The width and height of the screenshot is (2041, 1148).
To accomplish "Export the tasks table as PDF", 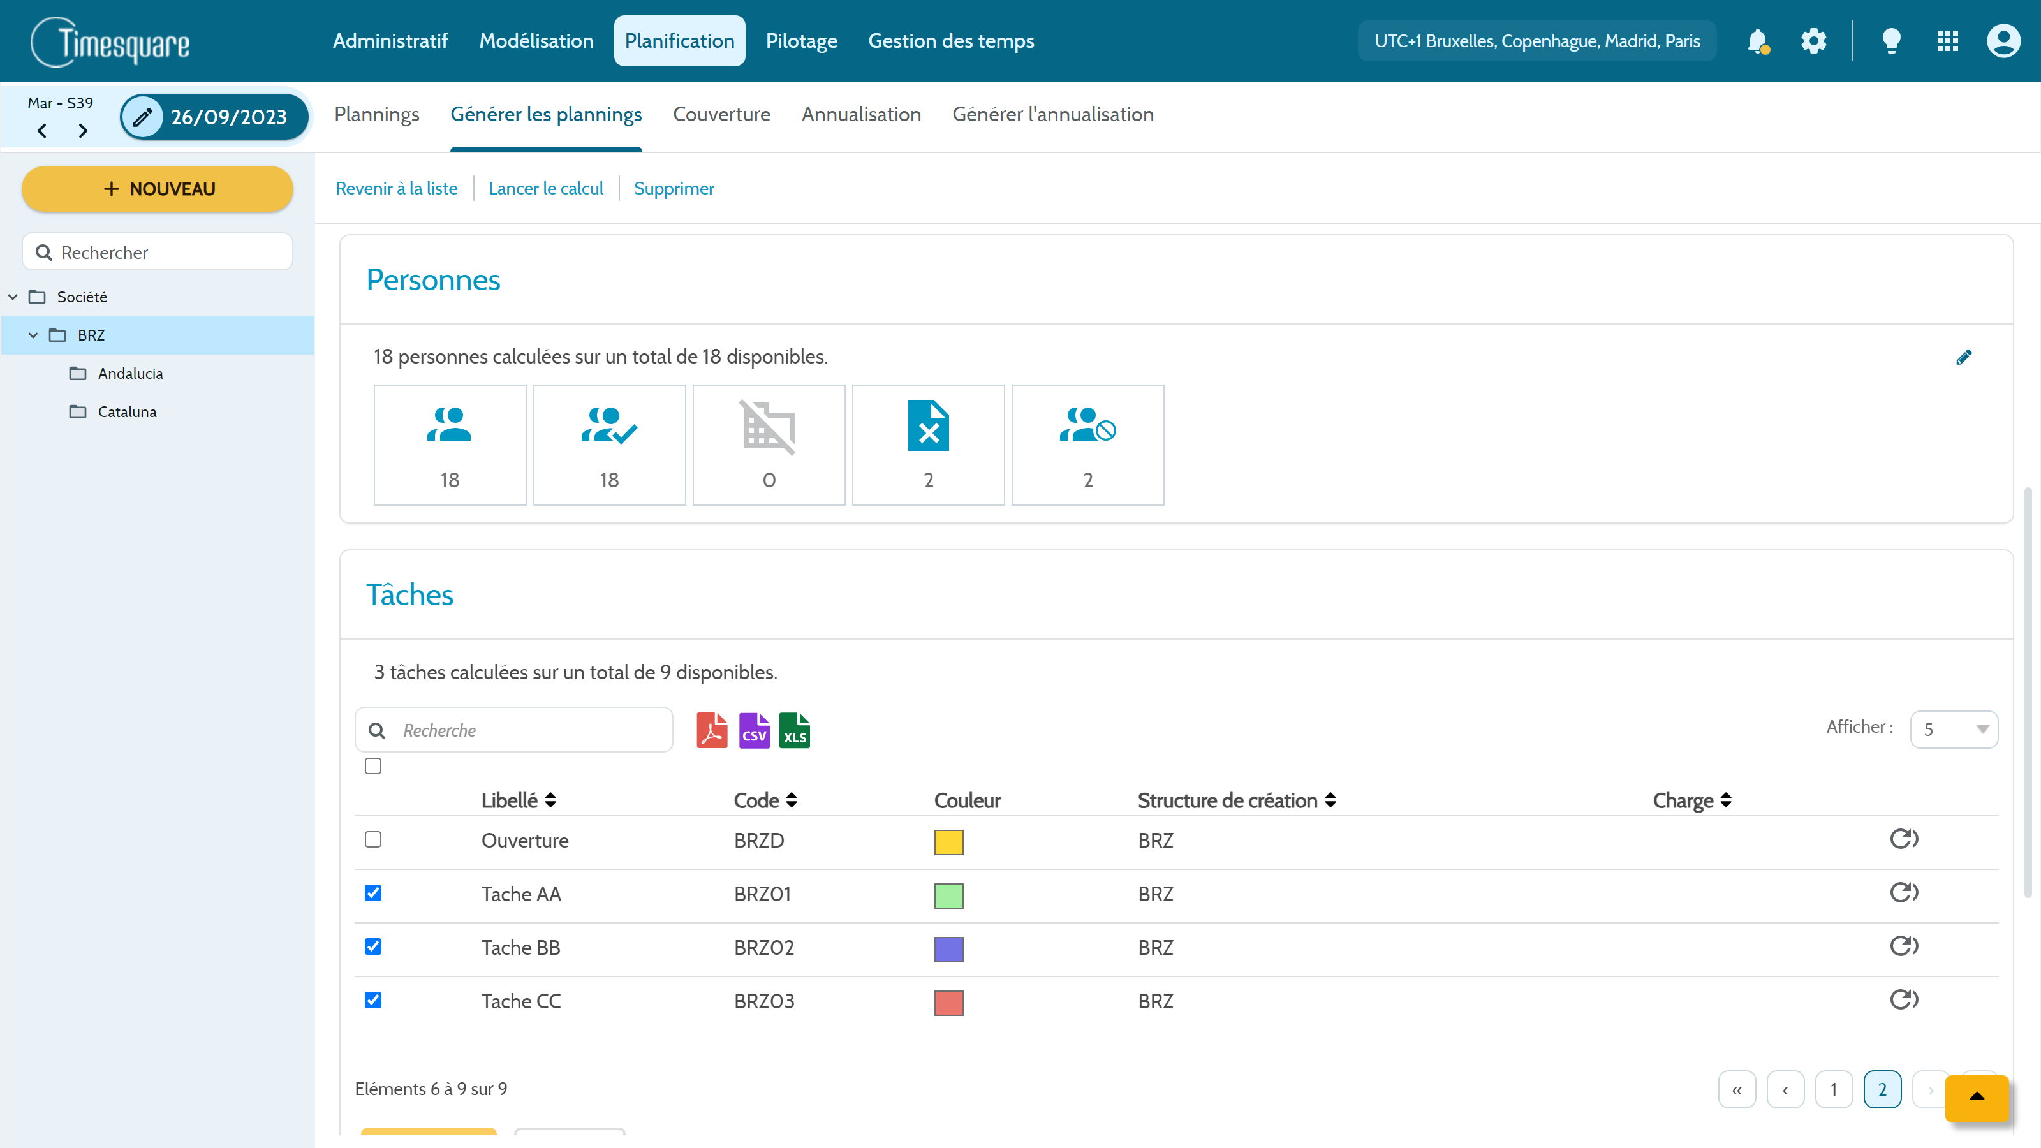I will point(712,730).
